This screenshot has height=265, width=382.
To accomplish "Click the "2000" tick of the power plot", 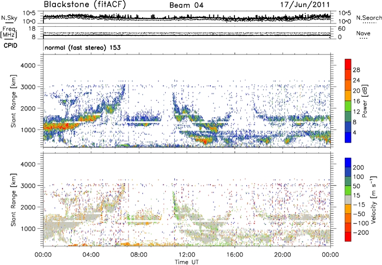I will pyautogui.click(x=28, y=108).
